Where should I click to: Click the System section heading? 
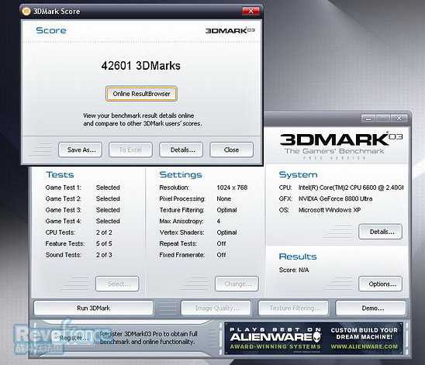tap(298, 174)
